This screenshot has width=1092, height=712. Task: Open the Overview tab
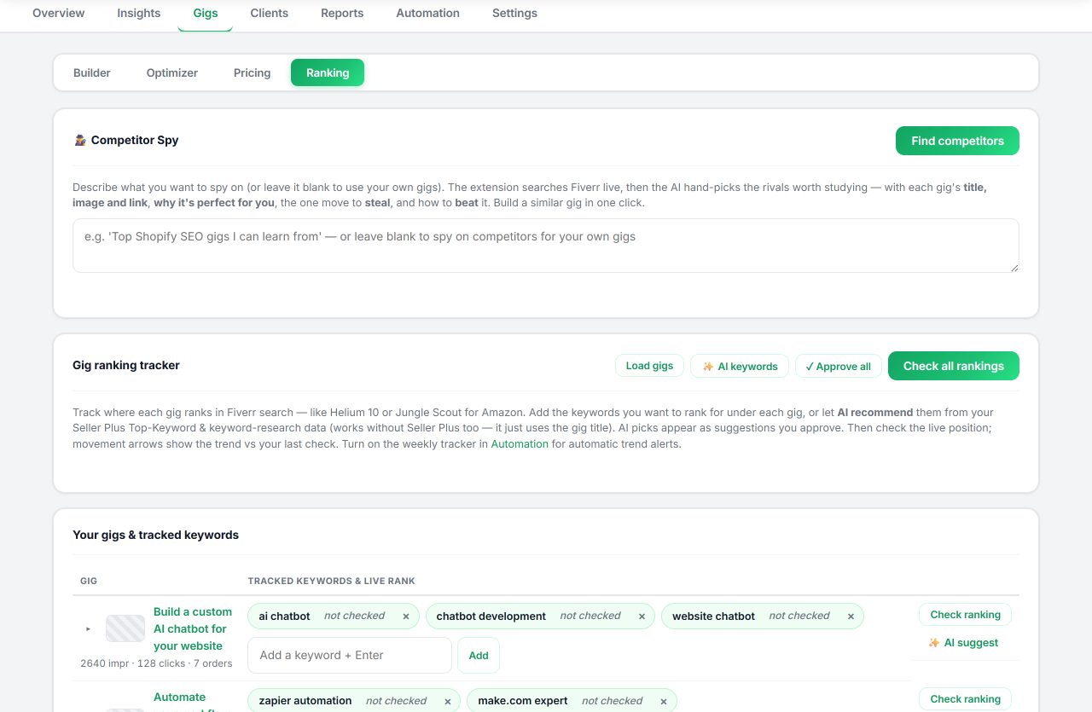(59, 13)
